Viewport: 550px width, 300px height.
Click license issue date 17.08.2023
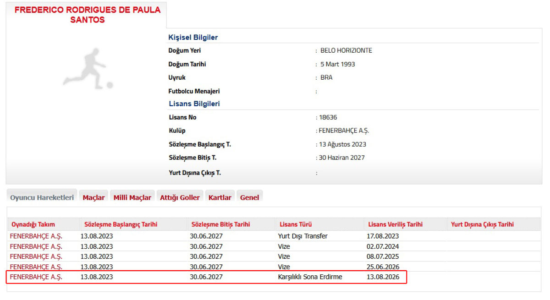click(383, 236)
